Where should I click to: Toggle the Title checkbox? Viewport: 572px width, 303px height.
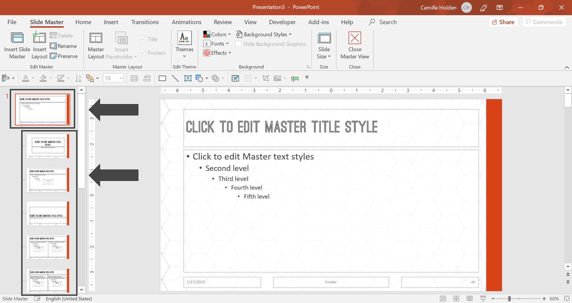[x=143, y=39]
